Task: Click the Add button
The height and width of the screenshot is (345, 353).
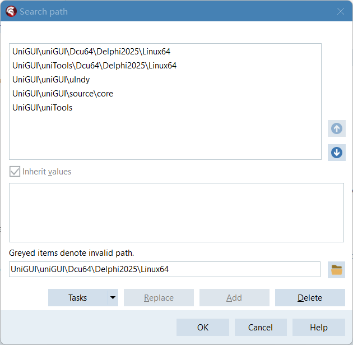Action: pyautogui.click(x=234, y=298)
